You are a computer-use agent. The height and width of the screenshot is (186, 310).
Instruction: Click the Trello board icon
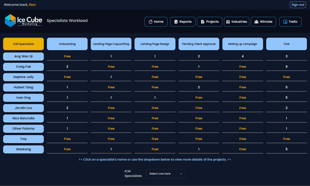[285, 22]
